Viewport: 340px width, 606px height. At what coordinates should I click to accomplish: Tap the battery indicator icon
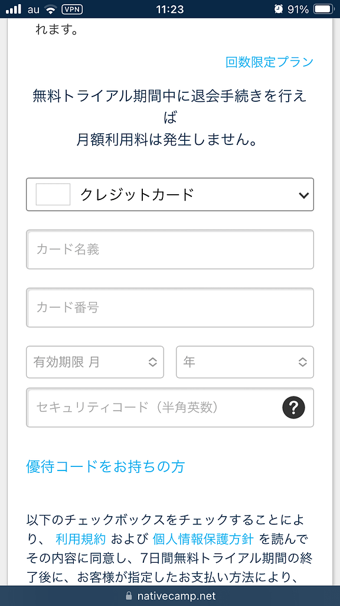[x=322, y=9]
